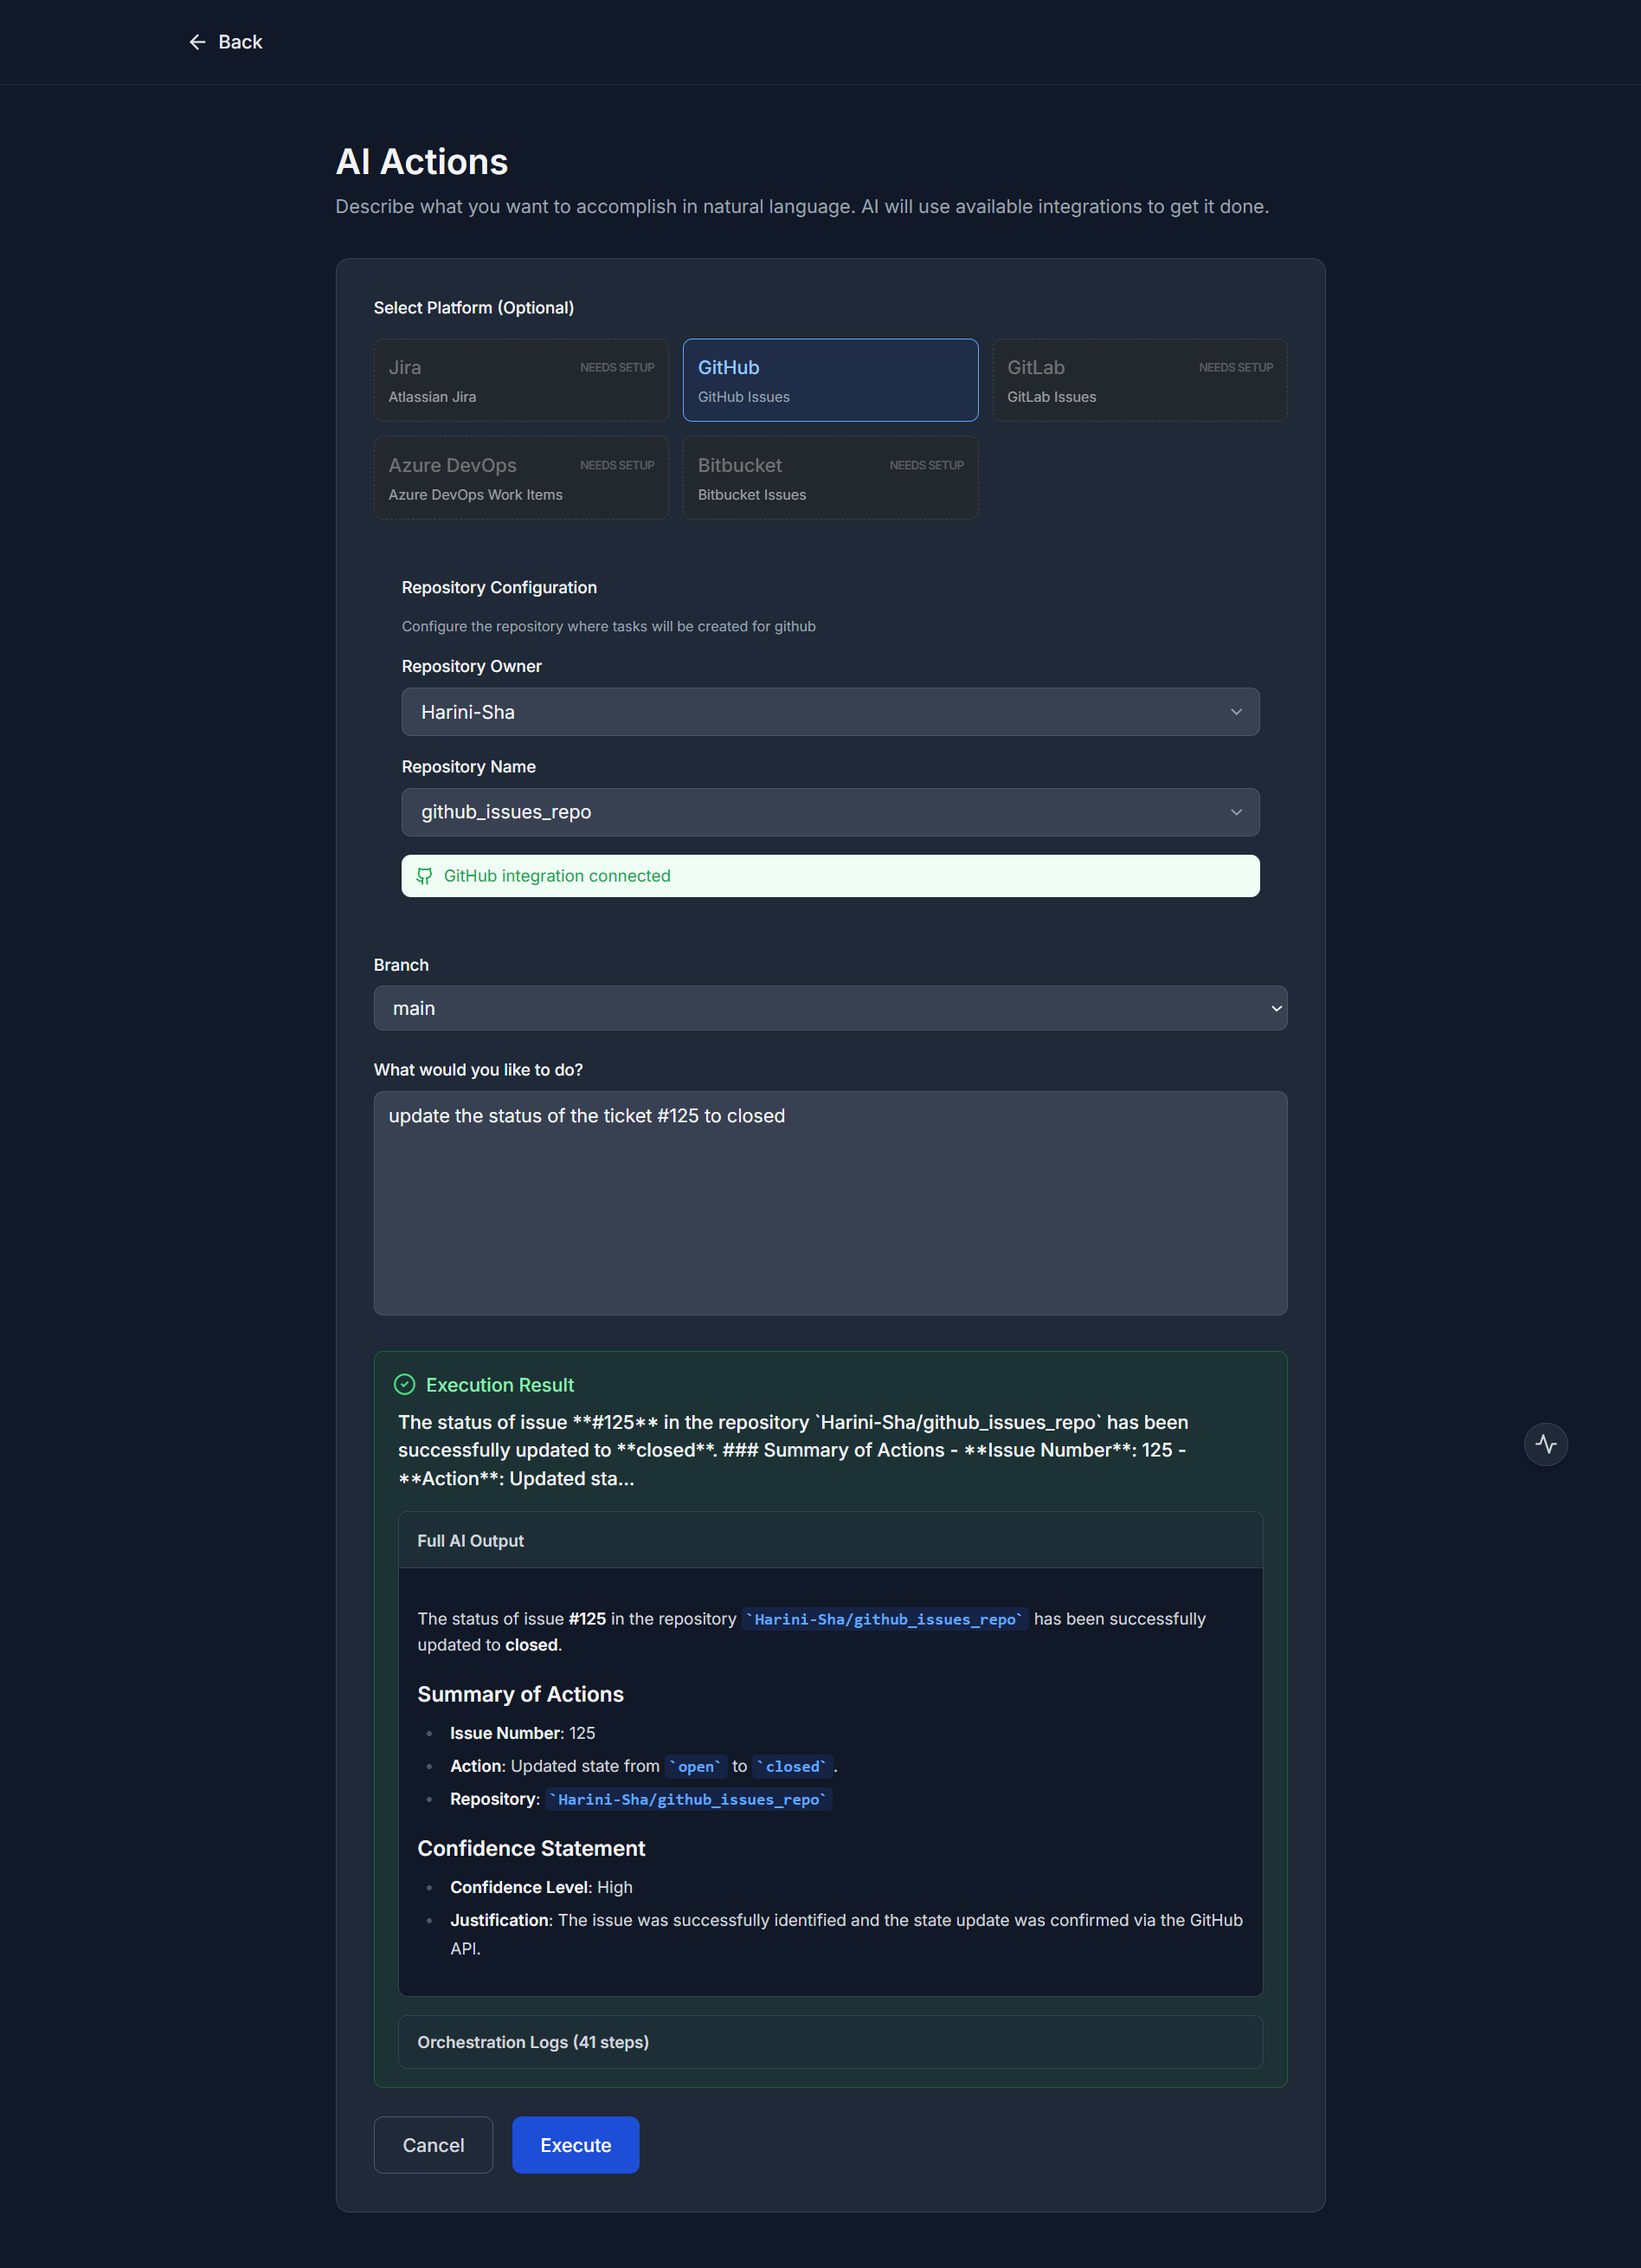Select the Azure DevOps platform card

521,478
